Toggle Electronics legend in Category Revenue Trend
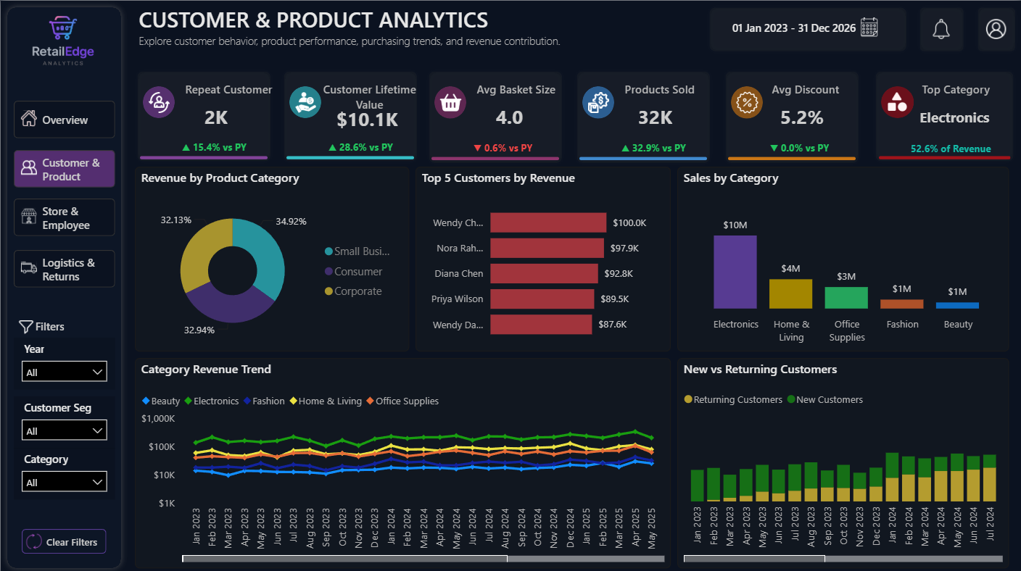Image resolution: width=1021 pixels, height=571 pixels. pyautogui.click(x=212, y=401)
